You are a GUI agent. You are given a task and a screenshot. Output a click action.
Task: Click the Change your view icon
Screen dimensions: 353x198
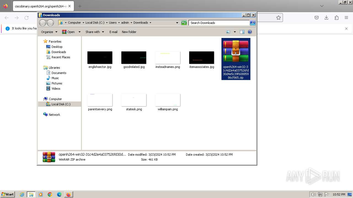coord(228,32)
